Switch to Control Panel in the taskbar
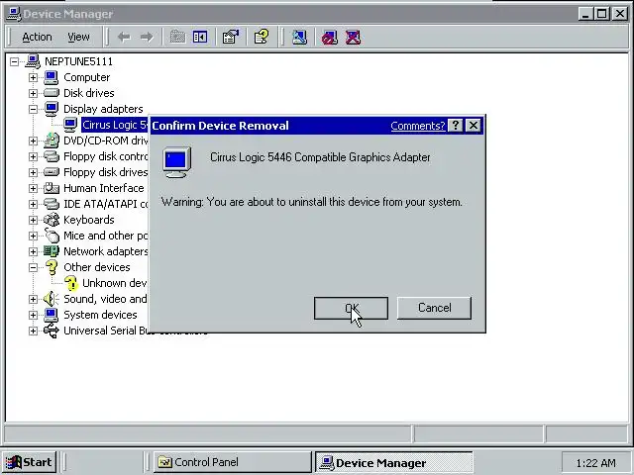This screenshot has width=634, height=475. [232, 462]
